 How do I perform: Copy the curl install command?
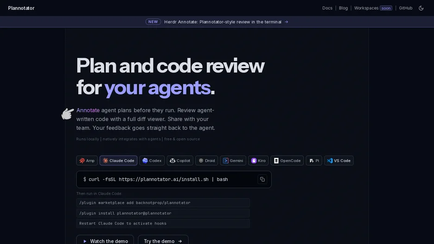(262, 179)
